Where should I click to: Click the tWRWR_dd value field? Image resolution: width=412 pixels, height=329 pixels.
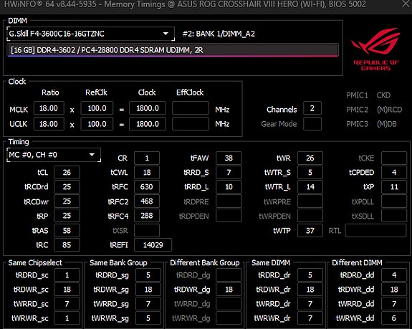pyautogui.click(x=394, y=318)
